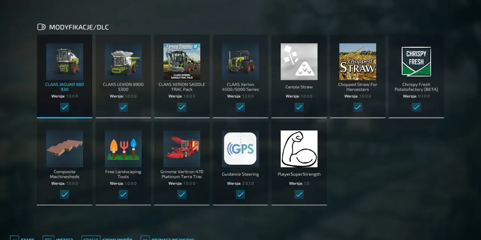This screenshot has height=240, width=481.
Task: Open the CLAAS XERION SADDLE TRAC Pack icon
Action: 182,61
